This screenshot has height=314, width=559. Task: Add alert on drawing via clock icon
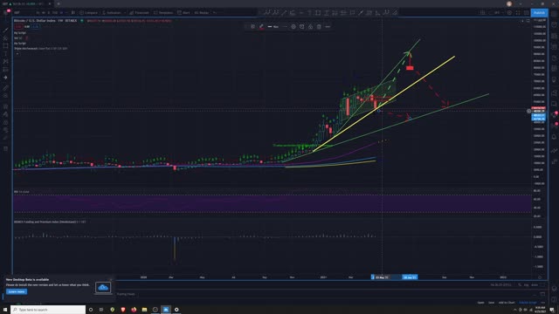[301, 27]
